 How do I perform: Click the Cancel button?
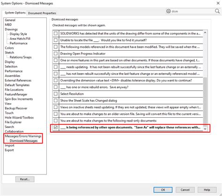(x=185, y=190)
